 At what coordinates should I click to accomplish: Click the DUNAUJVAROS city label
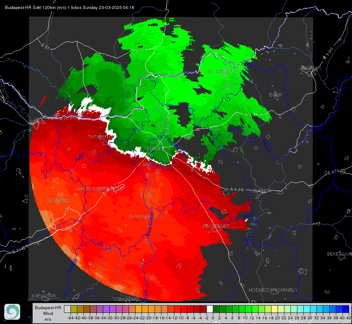[x=146, y=216]
